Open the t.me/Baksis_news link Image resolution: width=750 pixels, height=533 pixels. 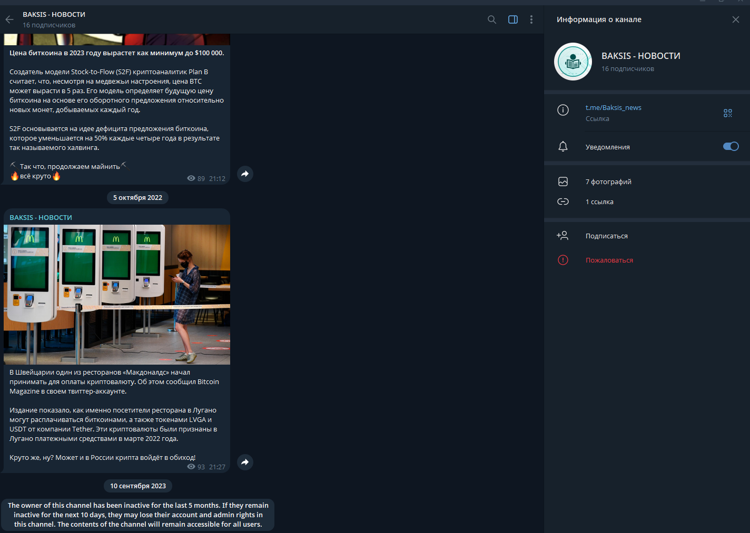click(x=614, y=108)
